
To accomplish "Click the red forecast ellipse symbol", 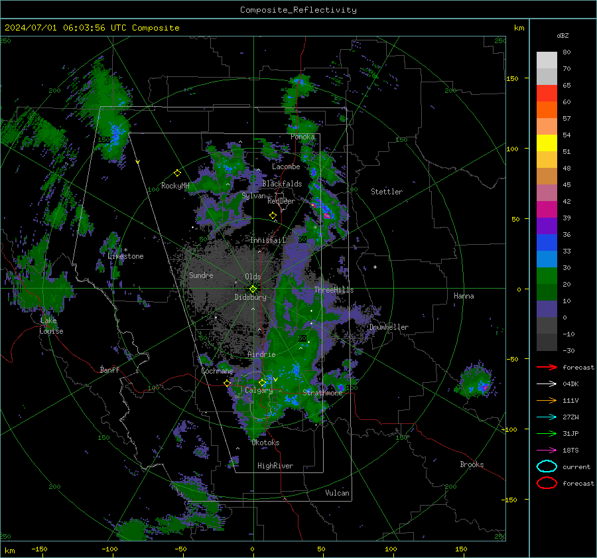I will pyautogui.click(x=547, y=483).
